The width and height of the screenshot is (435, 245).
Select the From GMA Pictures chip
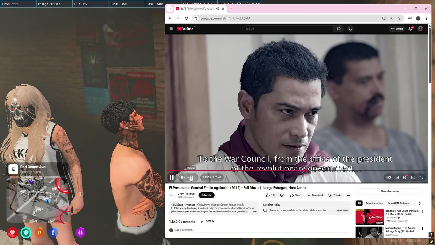point(398,203)
